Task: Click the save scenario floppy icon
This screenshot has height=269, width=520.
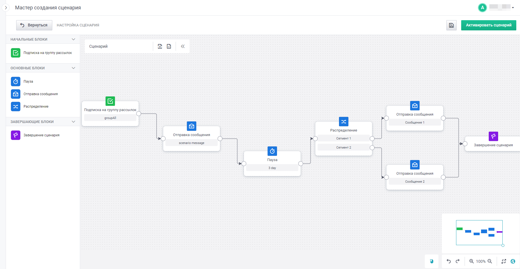Action: 451,25
